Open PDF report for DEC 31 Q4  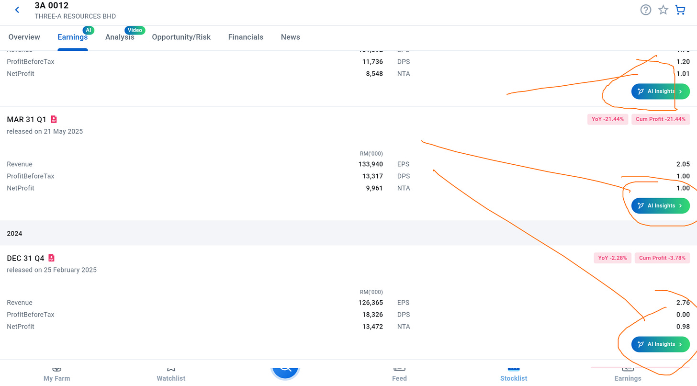tap(51, 258)
